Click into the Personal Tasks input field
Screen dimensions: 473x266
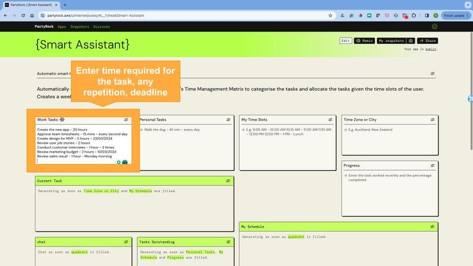(186, 148)
